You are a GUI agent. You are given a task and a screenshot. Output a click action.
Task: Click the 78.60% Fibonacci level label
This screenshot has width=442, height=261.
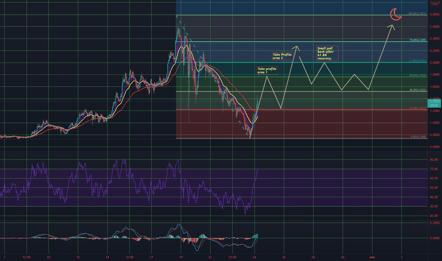(417, 40)
